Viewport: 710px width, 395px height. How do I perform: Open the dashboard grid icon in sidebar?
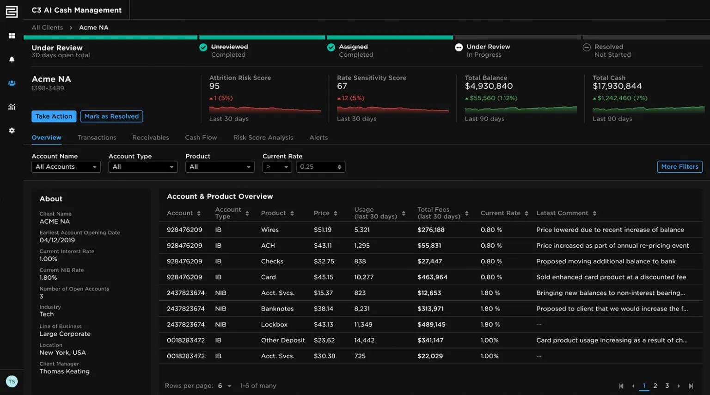pos(12,36)
